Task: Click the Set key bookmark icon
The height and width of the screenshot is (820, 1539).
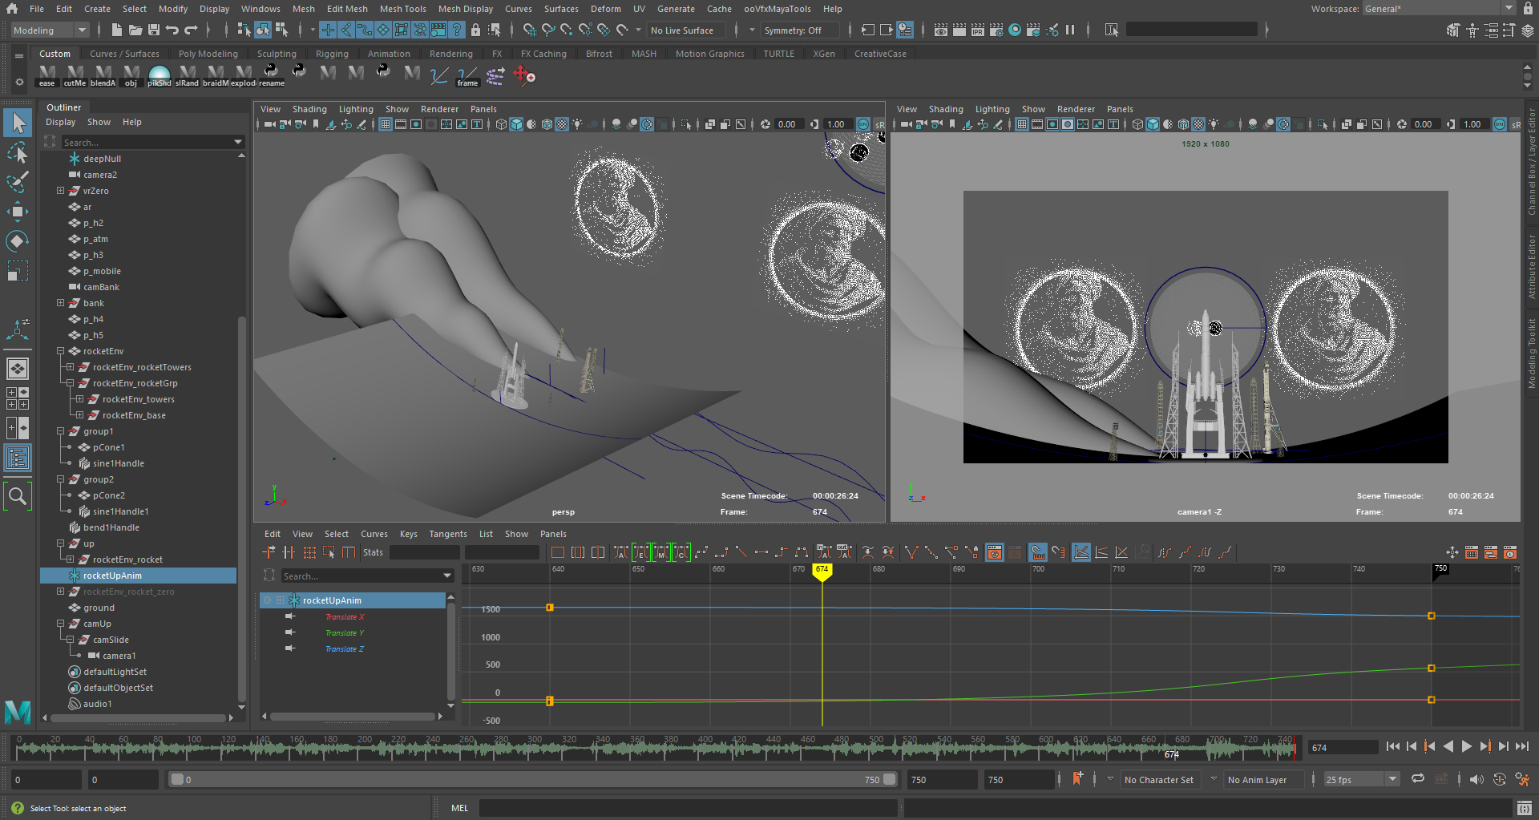Action: tap(1077, 779)
